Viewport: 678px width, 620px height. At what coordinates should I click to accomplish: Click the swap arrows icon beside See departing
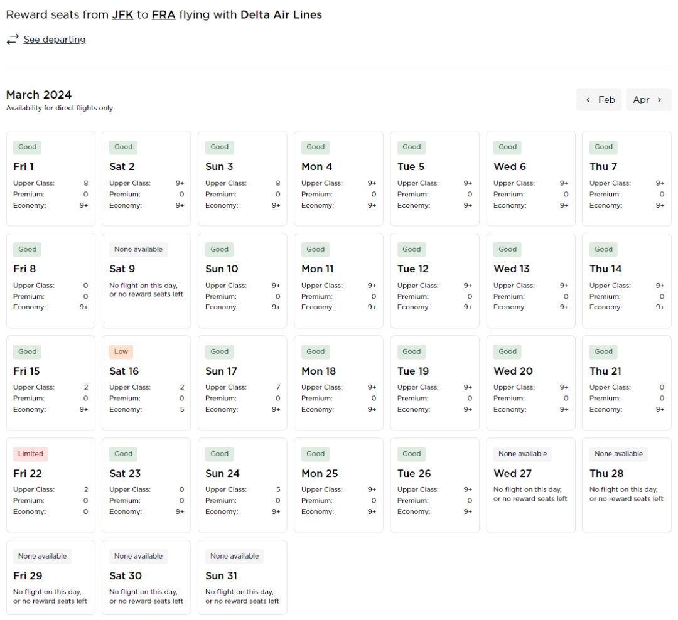[13, 40]
